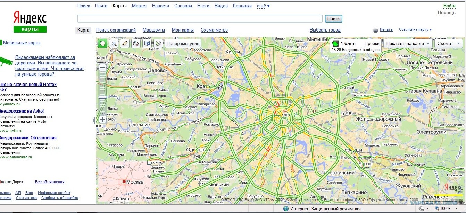Select the hand pan tool

(x=102, y=43)
